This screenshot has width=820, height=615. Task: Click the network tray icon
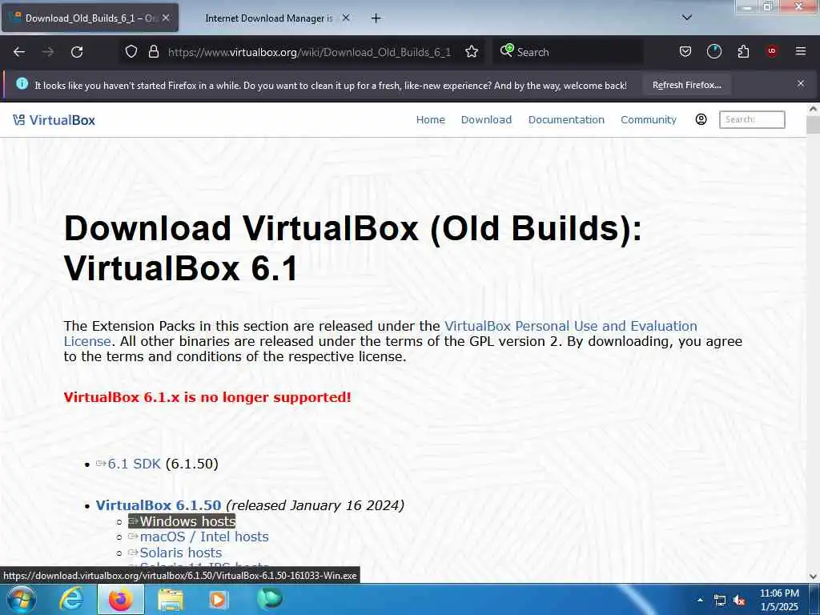[720, 601]
